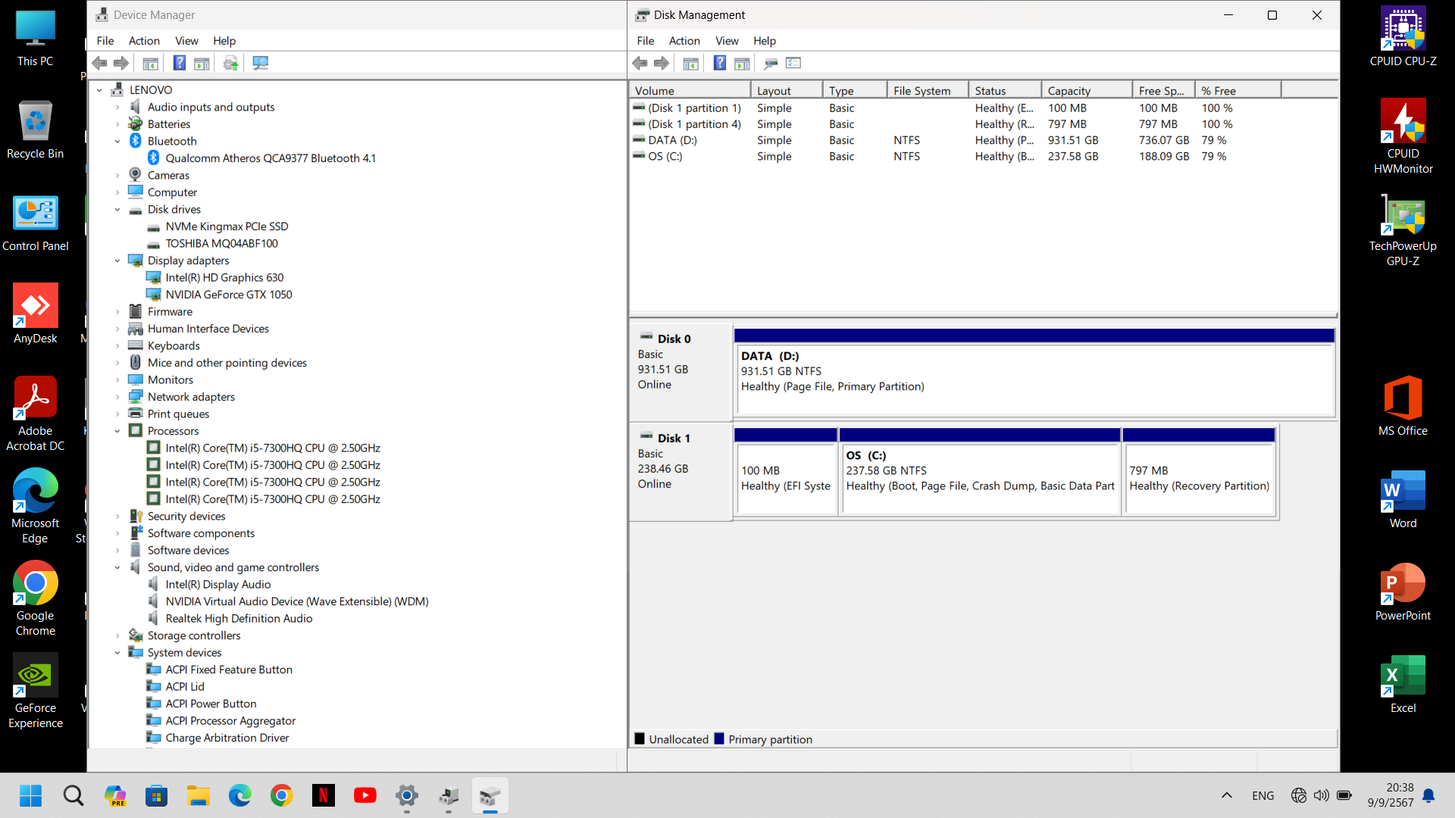Select NVIDIA GeForce GTX 1050 device
1455x818 pixels.
[229, 295]
